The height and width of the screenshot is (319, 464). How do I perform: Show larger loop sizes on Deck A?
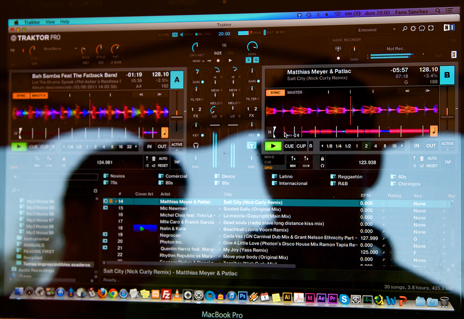click(x=136, y=146)
